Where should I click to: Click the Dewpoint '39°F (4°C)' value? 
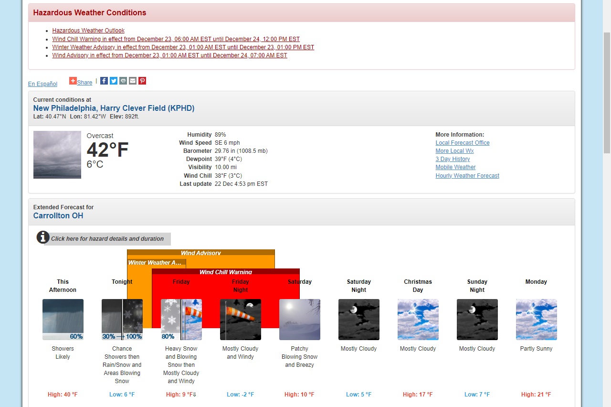[228, 159]
